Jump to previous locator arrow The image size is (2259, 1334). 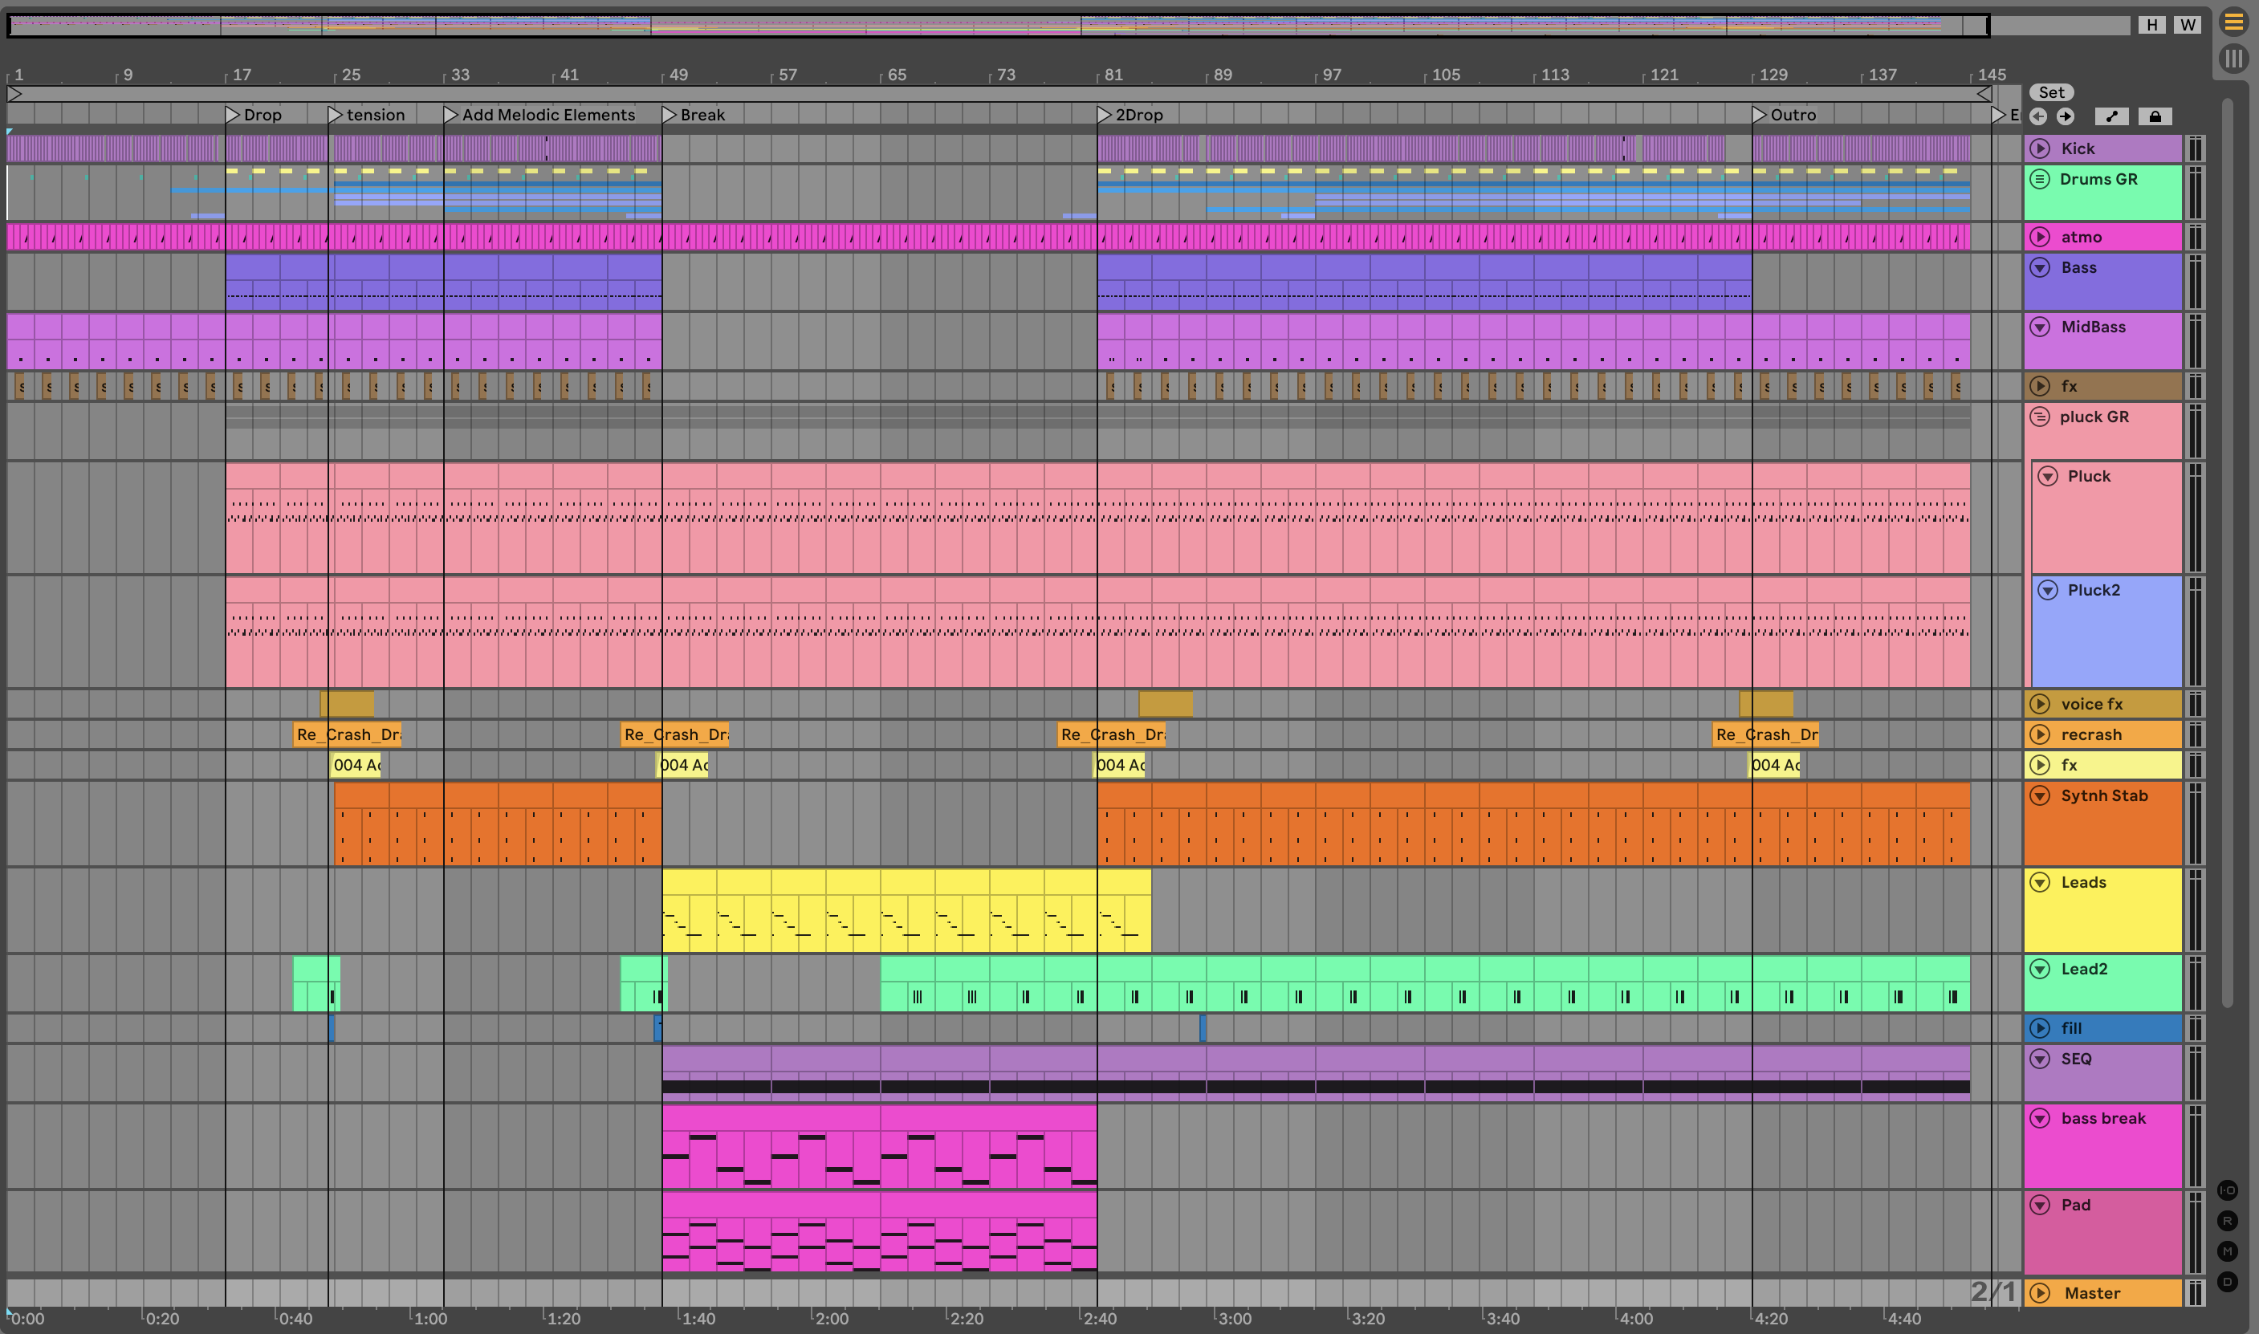click(x=2039, y=116)
